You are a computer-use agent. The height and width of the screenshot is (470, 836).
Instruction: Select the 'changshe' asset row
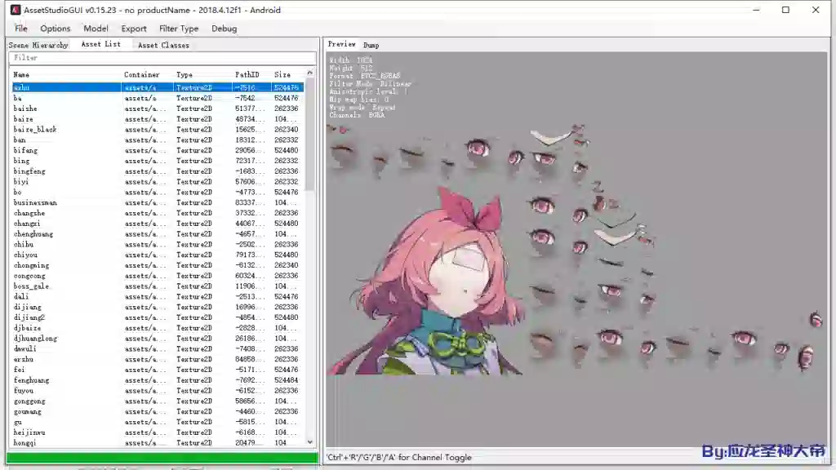(x=158, y=213)
